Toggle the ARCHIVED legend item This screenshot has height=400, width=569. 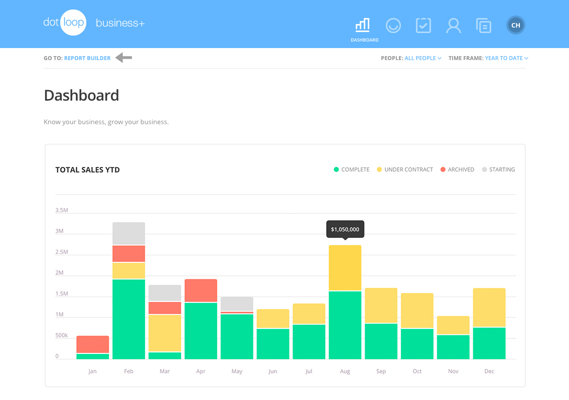(457, 169)
